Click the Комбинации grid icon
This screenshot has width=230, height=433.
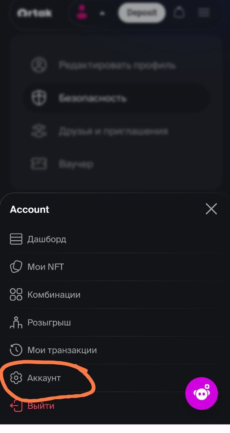16,295
